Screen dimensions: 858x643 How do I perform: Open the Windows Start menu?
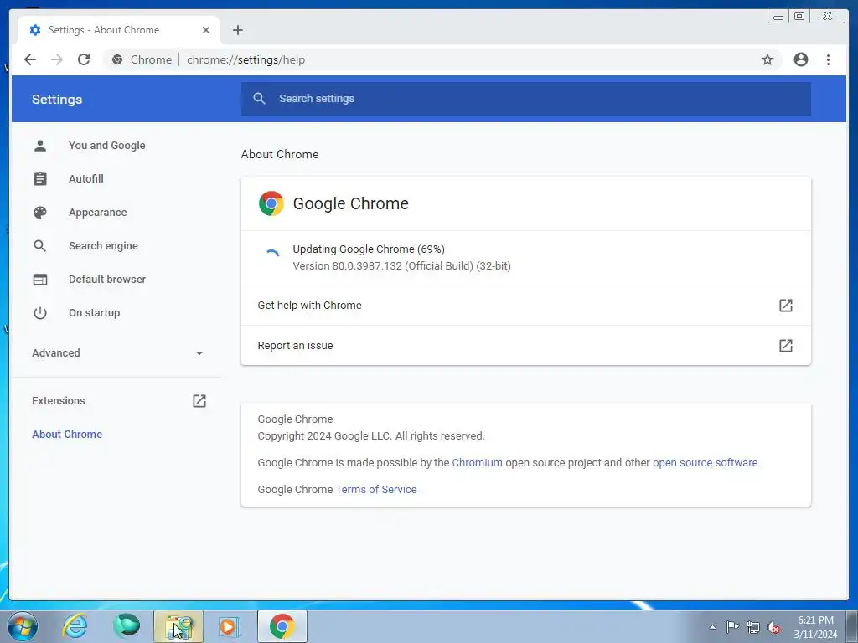[x=22, y=626]
